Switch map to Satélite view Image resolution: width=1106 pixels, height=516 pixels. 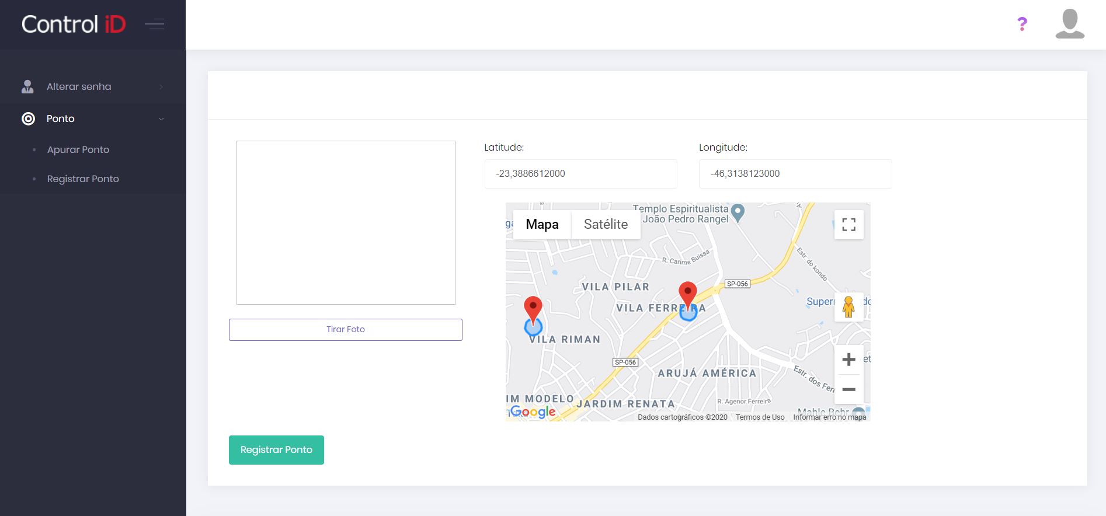606,224
